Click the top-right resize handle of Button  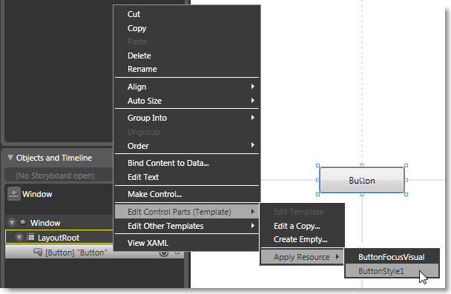coord(406,166)
